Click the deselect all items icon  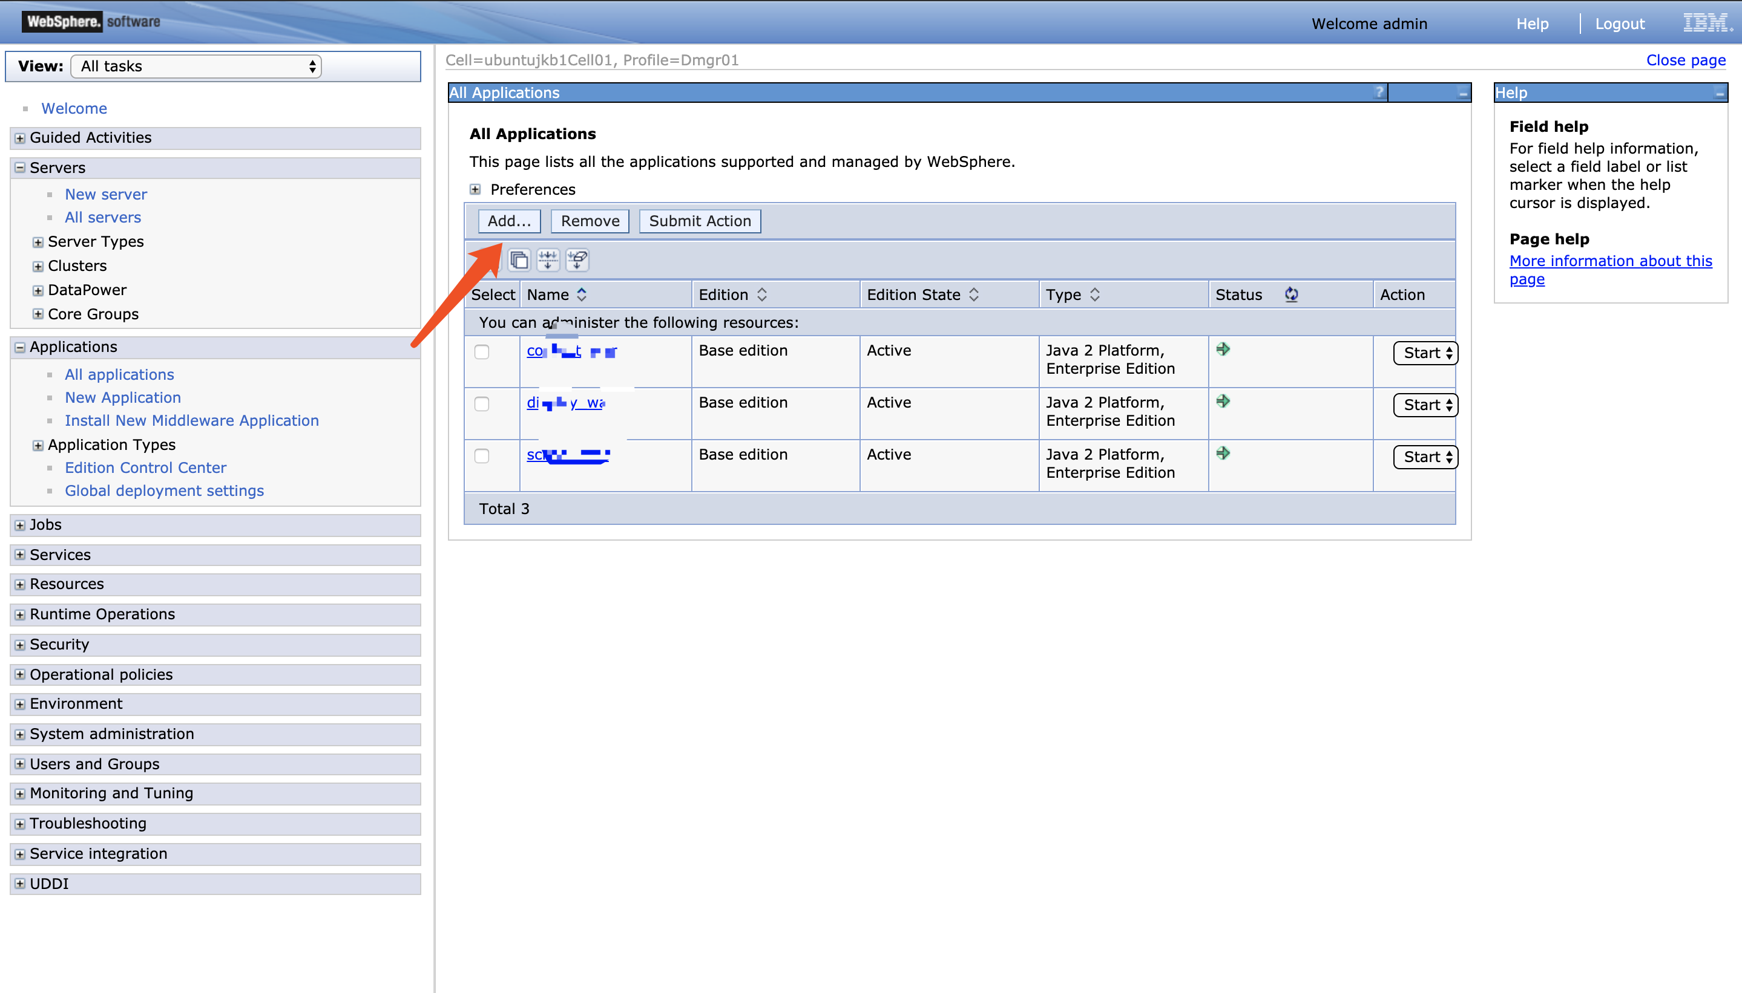click(x=519, y=260)
